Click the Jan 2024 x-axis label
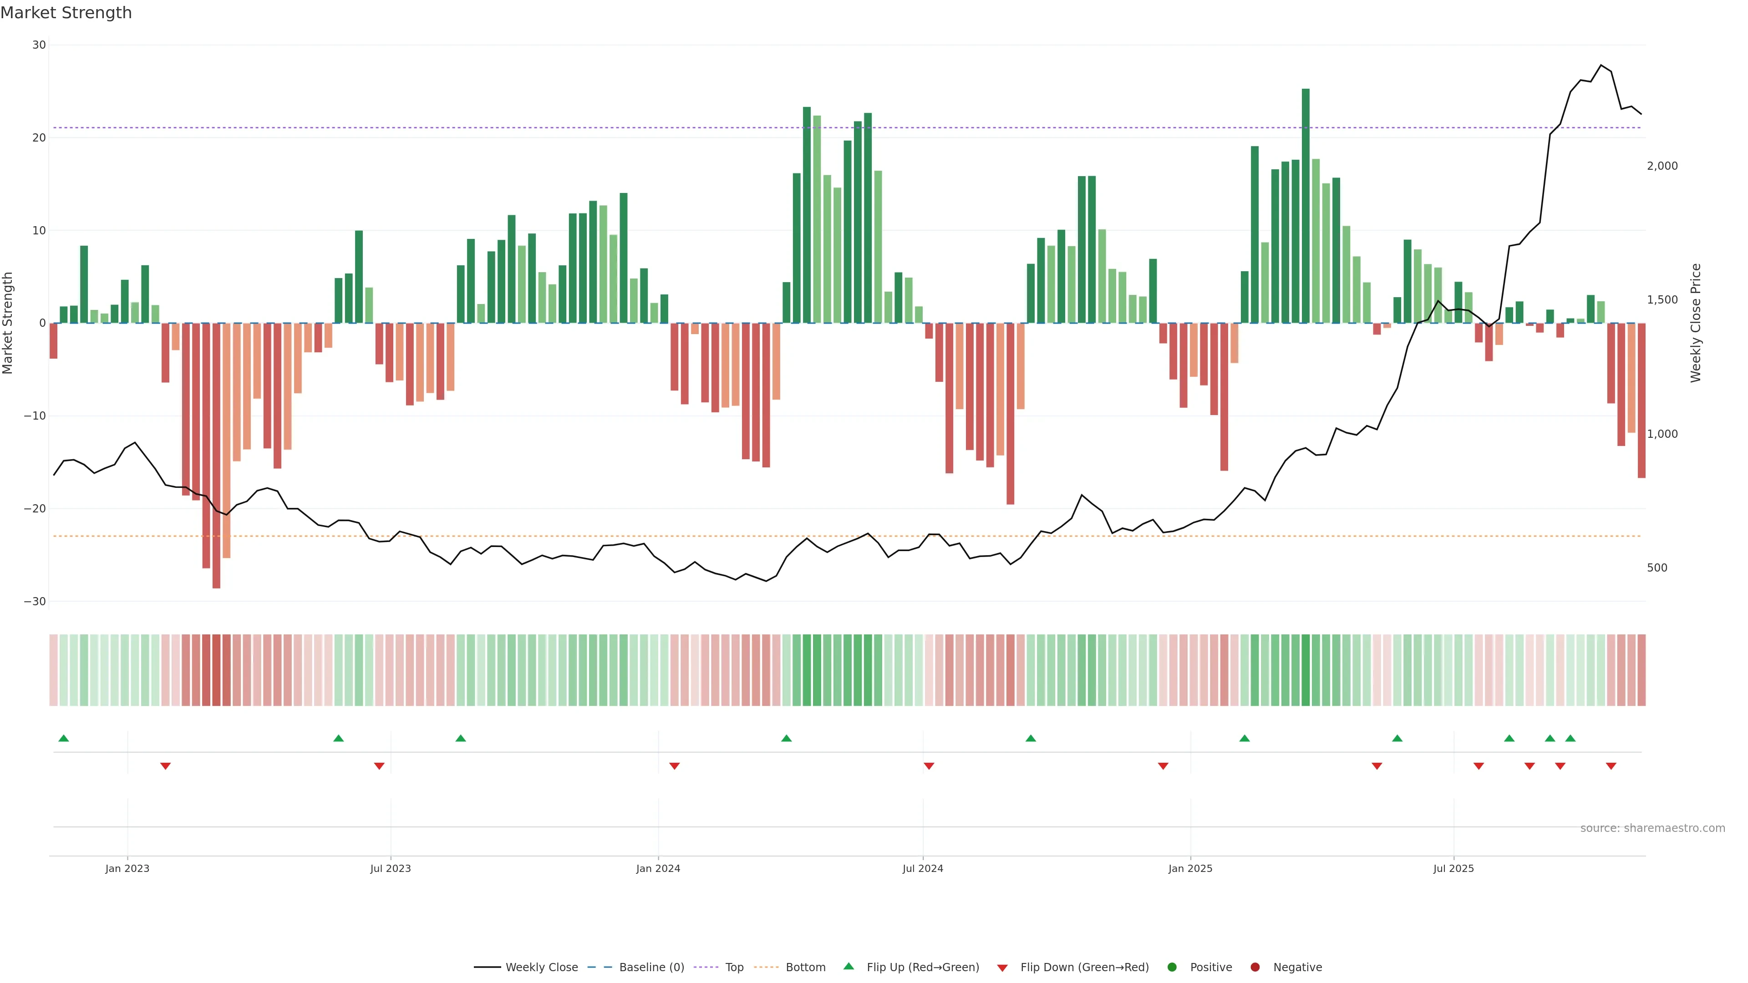 [x=657, y=868]
